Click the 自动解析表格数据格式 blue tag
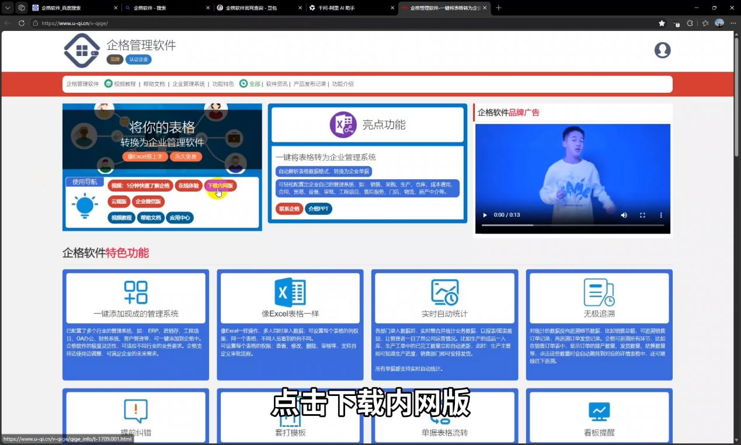Image resolution: width=741 pixels, height=445 pixels. tap(323, 171)
